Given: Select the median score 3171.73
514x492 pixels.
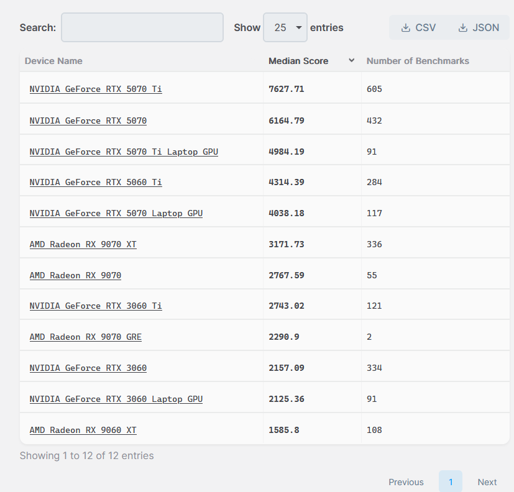Looking at the screenshot, I should 287,244.
